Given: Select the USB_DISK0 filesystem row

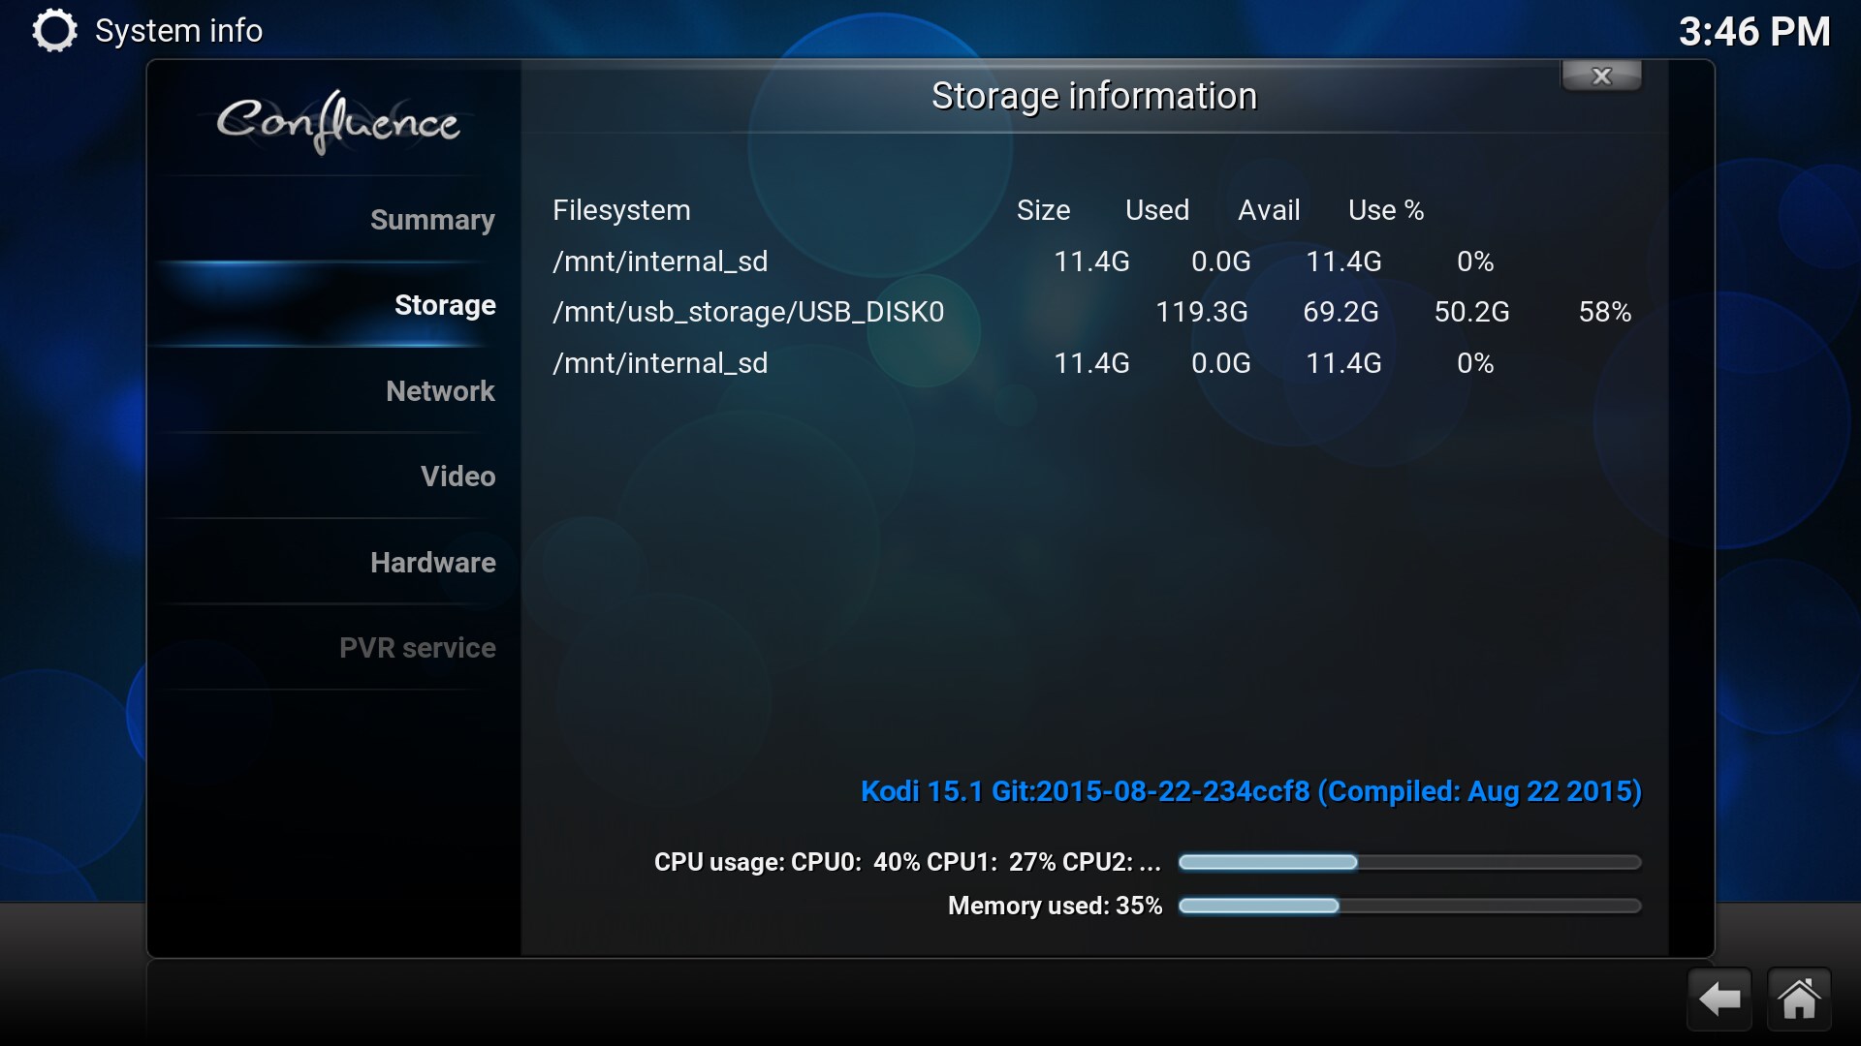Looking at the screenshot, I should tap(1092, 312).
